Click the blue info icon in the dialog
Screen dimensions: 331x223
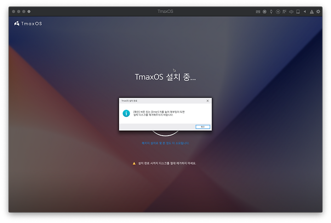coord(126,114)
